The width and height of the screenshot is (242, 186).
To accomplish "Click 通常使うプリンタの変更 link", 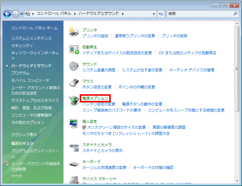I will click(x=135, y=36).
